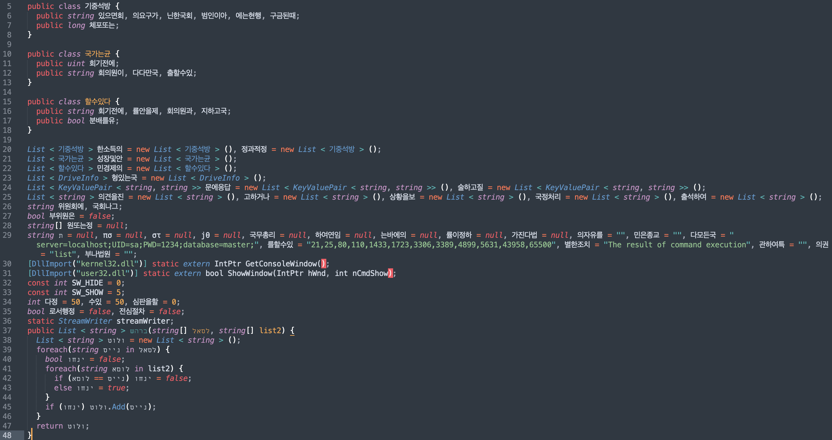Click the streamWriter identifier on line 36
Screen dimensions: 832x440
(x=143, y=321)
